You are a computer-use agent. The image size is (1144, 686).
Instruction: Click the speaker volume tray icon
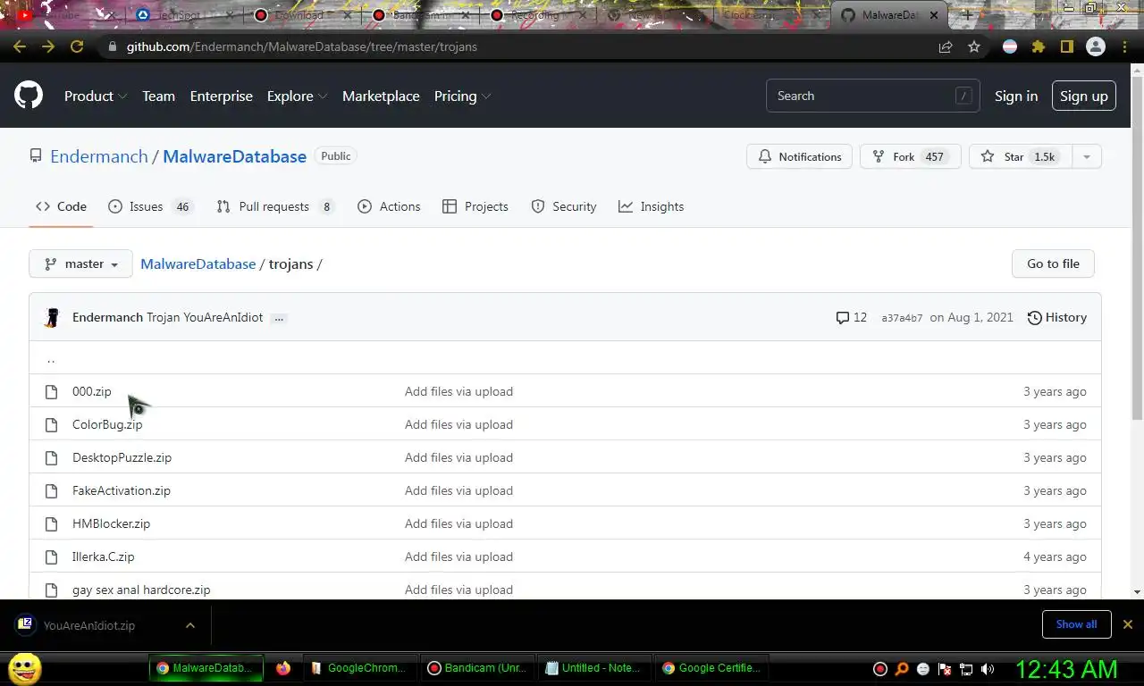coord(988,669)
